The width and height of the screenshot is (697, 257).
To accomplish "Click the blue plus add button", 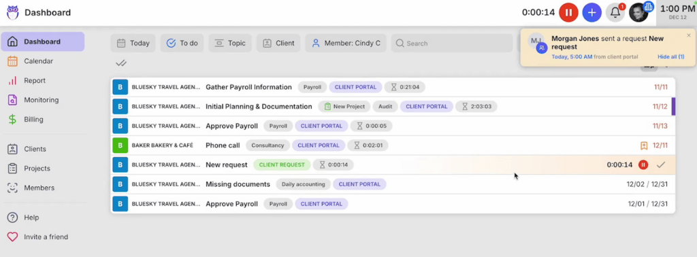I will pos(591,12).
